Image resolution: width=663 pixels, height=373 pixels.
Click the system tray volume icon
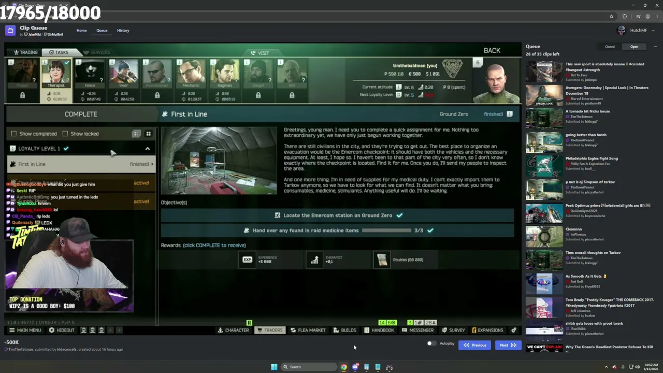tap(637, 367)
